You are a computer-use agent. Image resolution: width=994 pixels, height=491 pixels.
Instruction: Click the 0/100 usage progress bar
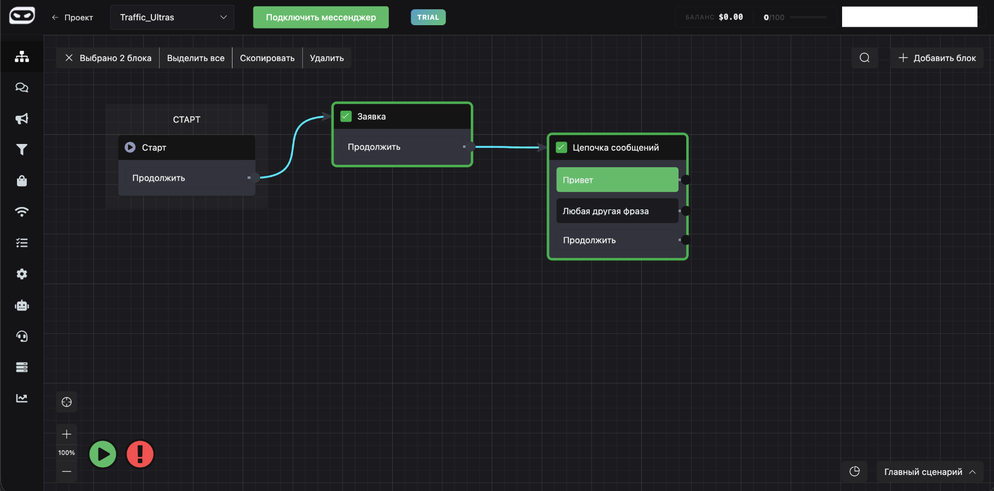(x=808, y=17)
